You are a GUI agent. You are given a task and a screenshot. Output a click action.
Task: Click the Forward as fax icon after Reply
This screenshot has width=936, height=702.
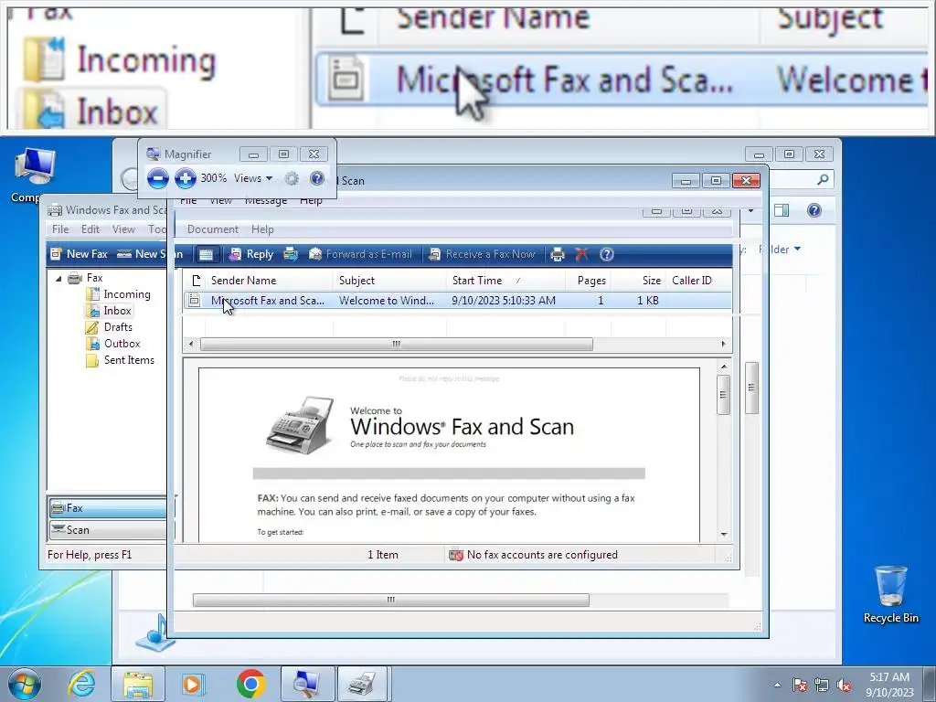point(291,254)
